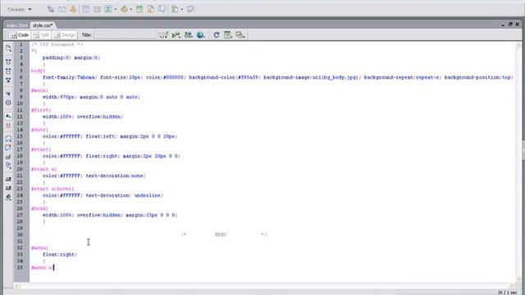
Task: Click the Media insert icon
Action: click(x=124, y=9)
